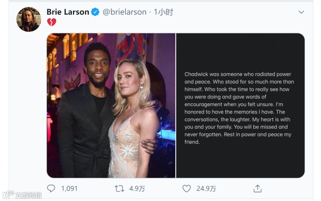
Task: Like the tweet with the heart icon
Action: pos(186,189)
